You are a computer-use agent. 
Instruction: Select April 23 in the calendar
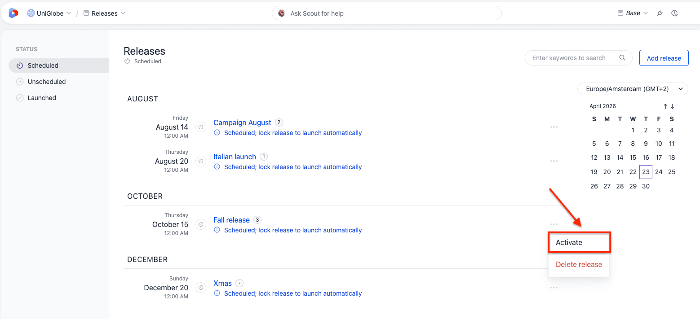(646, 172)
